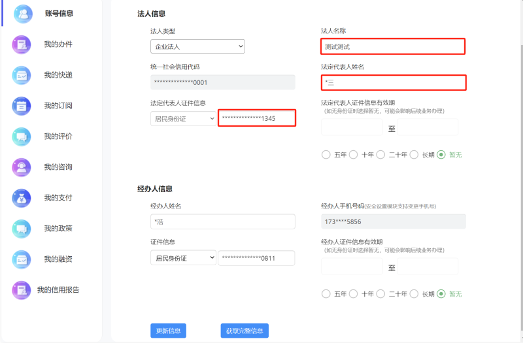The image size is (523, 343).
Task: Select 五年 for legal representative ID validity
Action: [326, 155]
